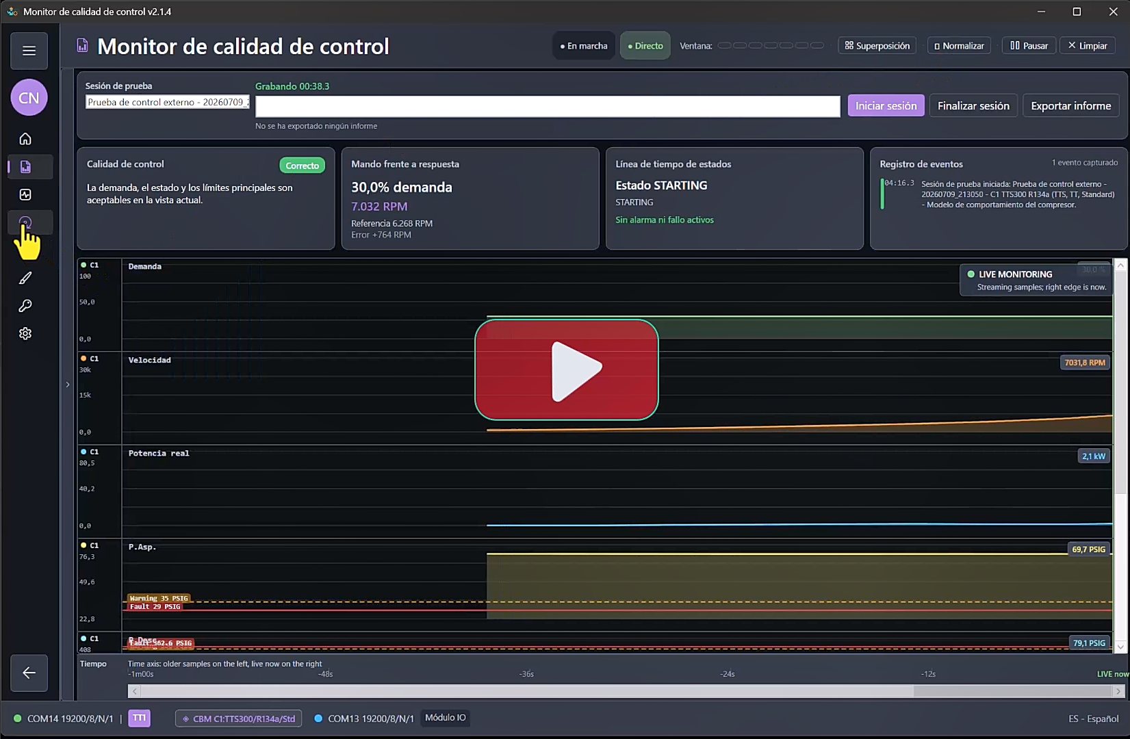Click the Limpiar button
Viewport: 1130px width, 739px height.
[x=1088, y=46]
